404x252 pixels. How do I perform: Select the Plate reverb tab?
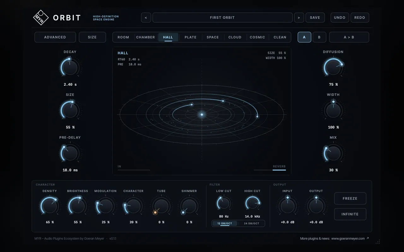tap(190, 37)
